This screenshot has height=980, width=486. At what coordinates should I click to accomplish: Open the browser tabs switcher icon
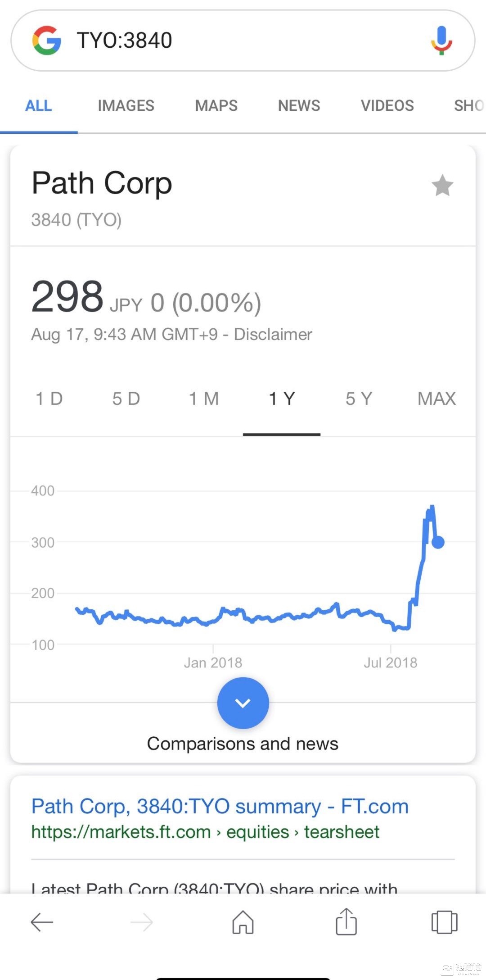(x=444, y=922)
